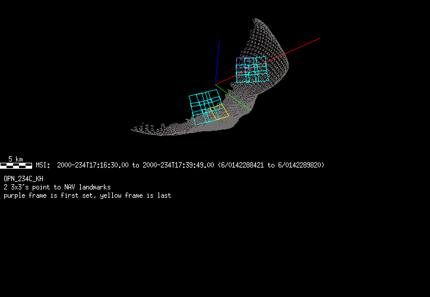Select the red axis line
This screenshot has width=430, height=297.
click(268, 61)
